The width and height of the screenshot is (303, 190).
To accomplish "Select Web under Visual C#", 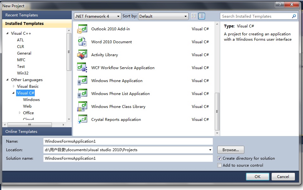I will (x=27, y=106).
